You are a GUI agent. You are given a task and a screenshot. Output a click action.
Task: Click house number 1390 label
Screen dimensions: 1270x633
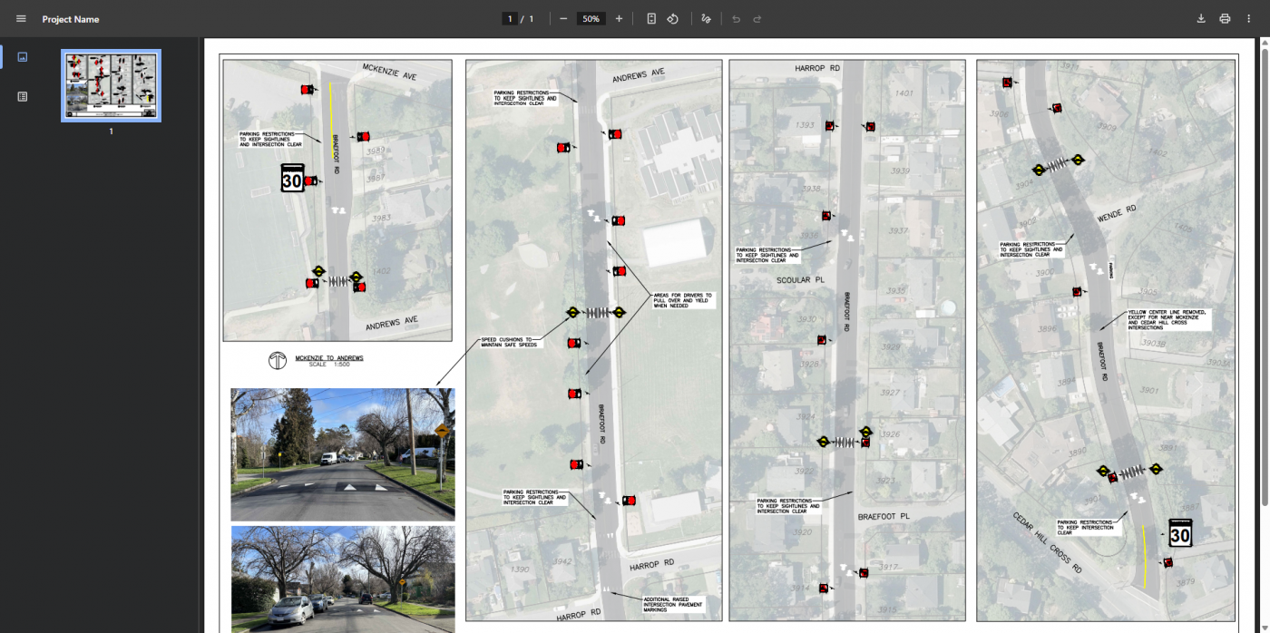[x=519, y=570]
